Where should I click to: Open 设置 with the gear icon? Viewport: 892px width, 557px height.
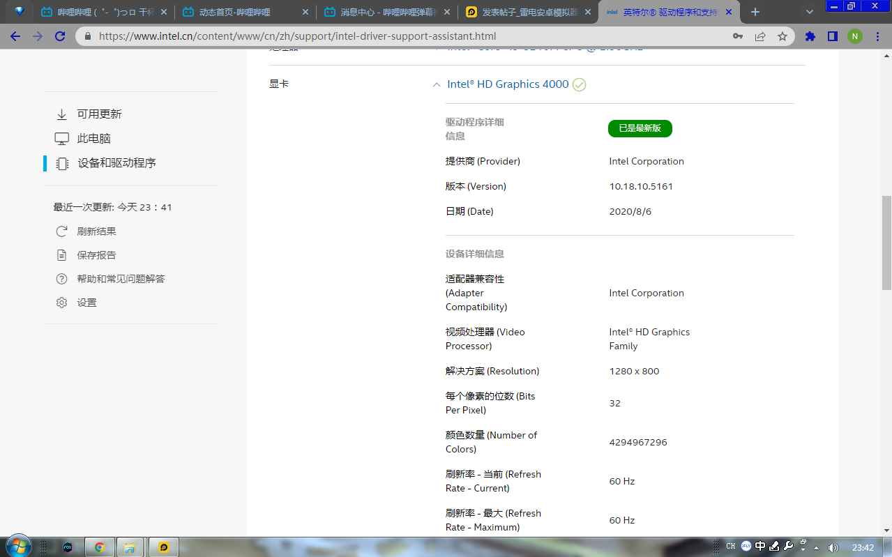click(86, 303)
